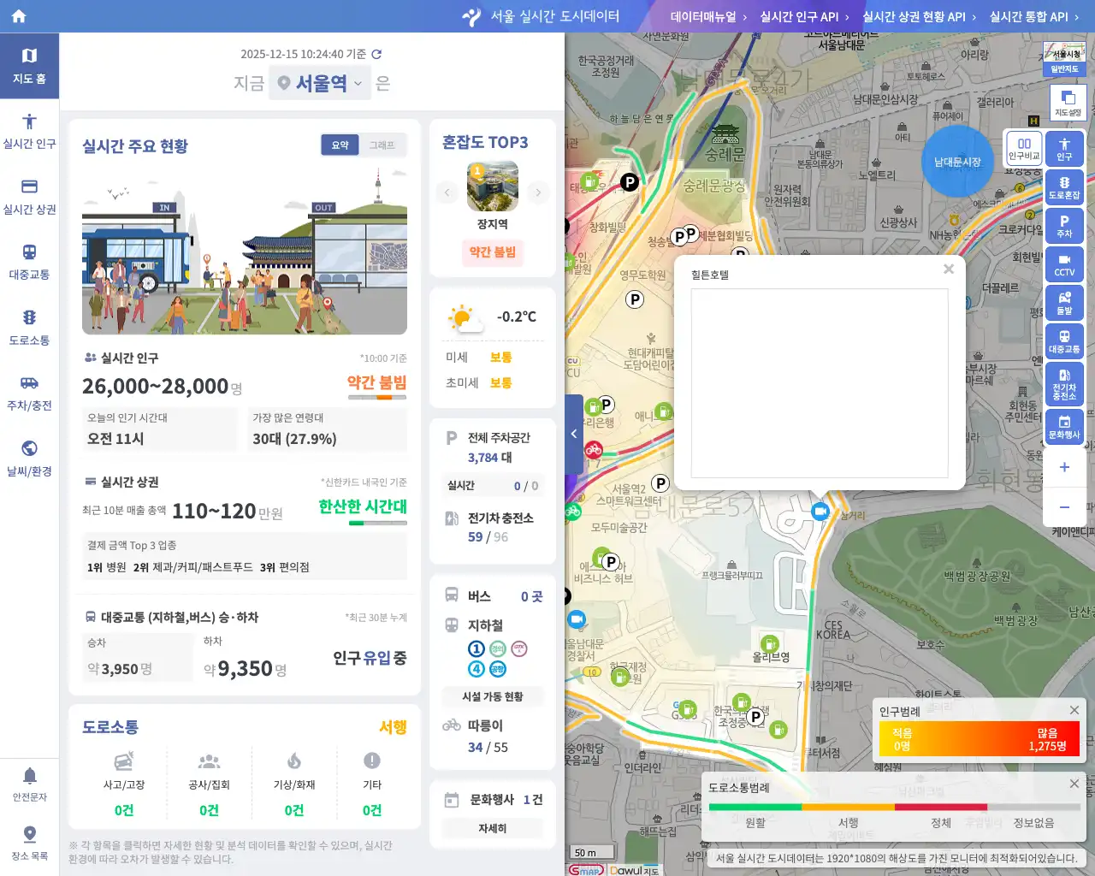Open the 실시간 인구 sidebar panel

pos(30,128)
